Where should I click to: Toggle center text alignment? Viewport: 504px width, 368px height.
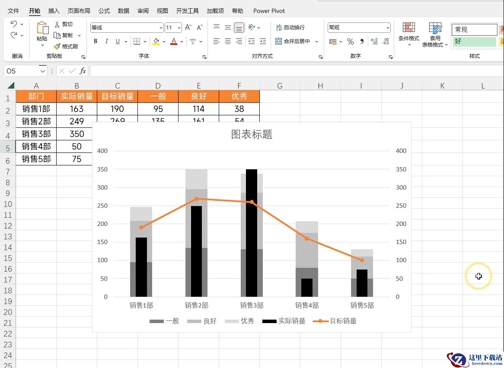(227, 41)
